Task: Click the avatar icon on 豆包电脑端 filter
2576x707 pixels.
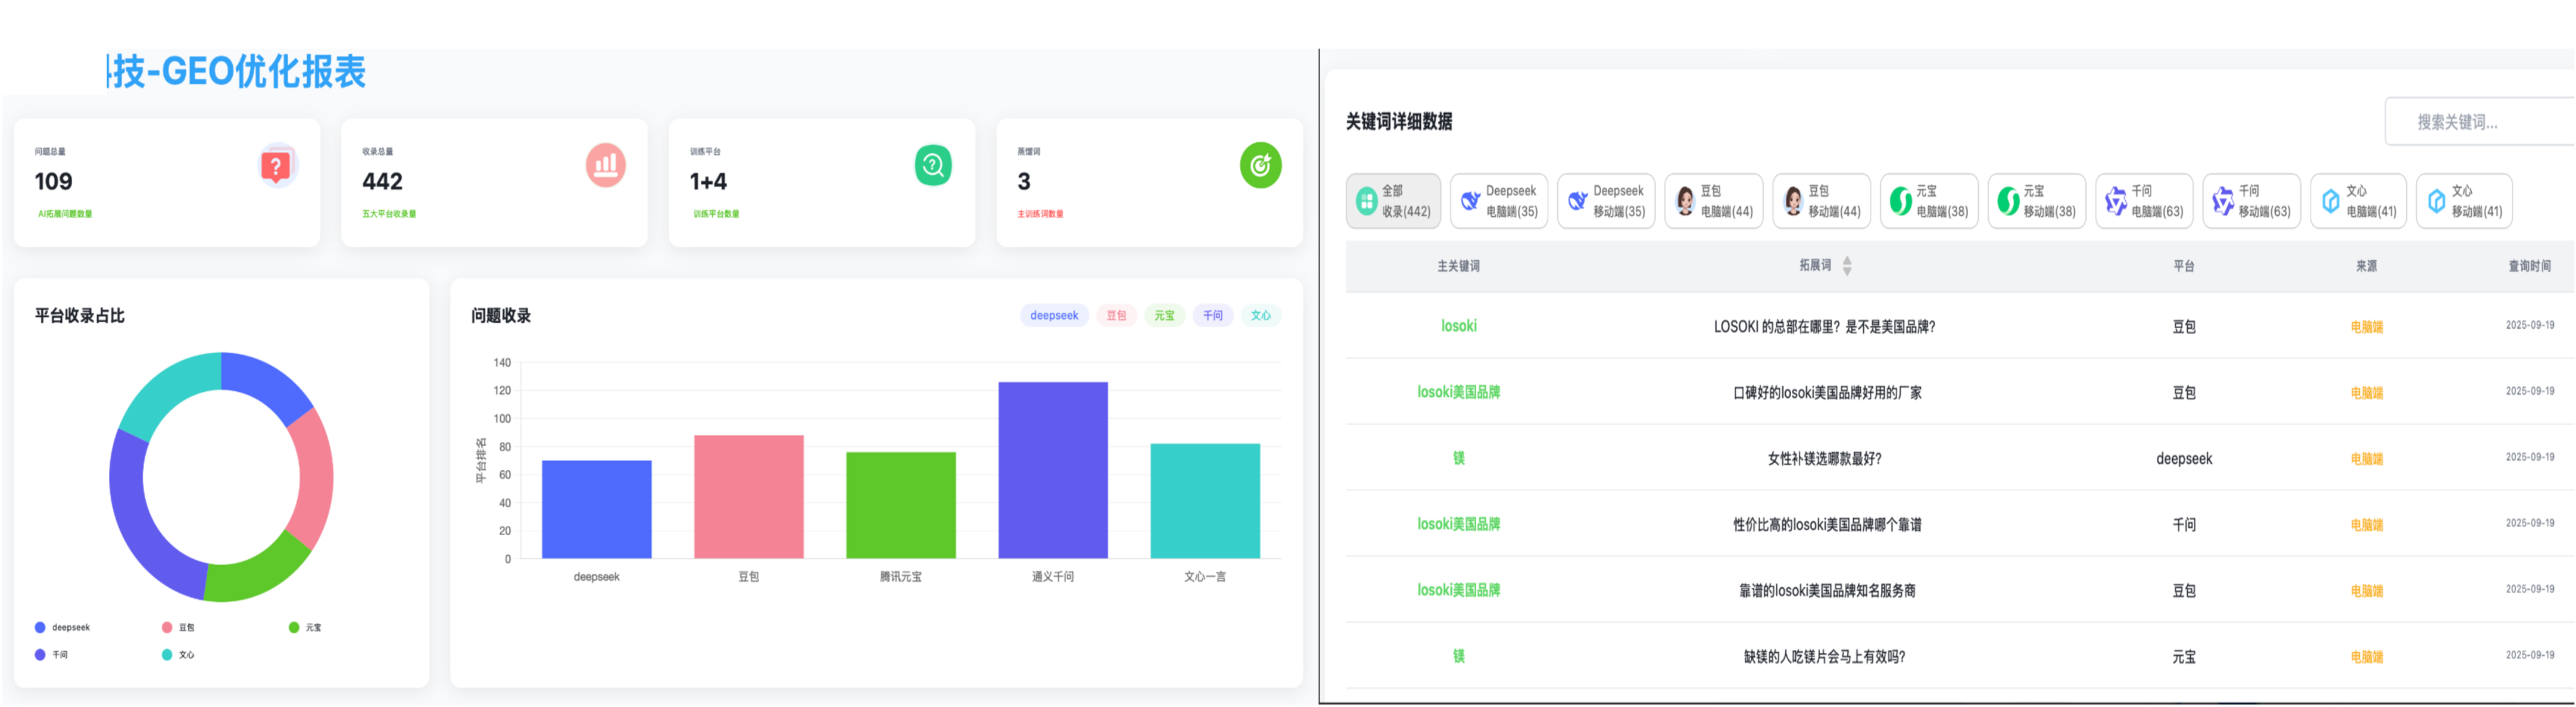Action: tap(1686, 200)
